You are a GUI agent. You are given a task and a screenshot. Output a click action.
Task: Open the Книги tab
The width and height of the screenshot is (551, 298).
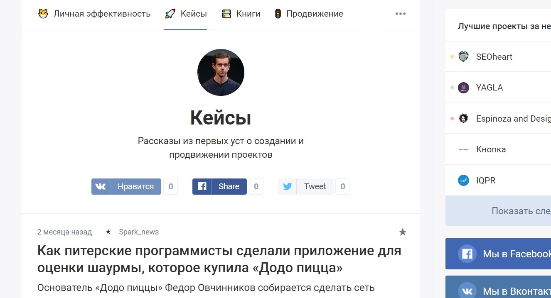248,14
